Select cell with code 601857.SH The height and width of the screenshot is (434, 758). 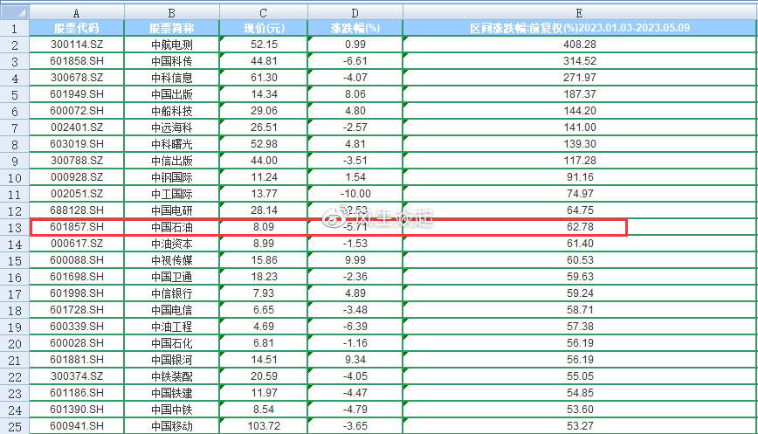pyautogui.click(x=76, y=227)
